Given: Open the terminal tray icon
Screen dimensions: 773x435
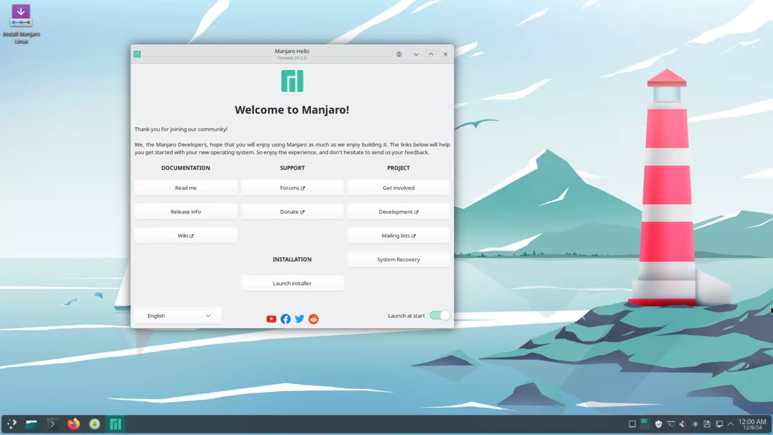Looking at the screenshot, I should 670,424.
